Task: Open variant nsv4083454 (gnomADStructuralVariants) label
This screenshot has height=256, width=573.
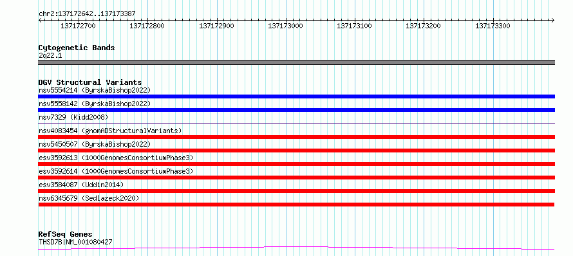Action: [110, 131]
